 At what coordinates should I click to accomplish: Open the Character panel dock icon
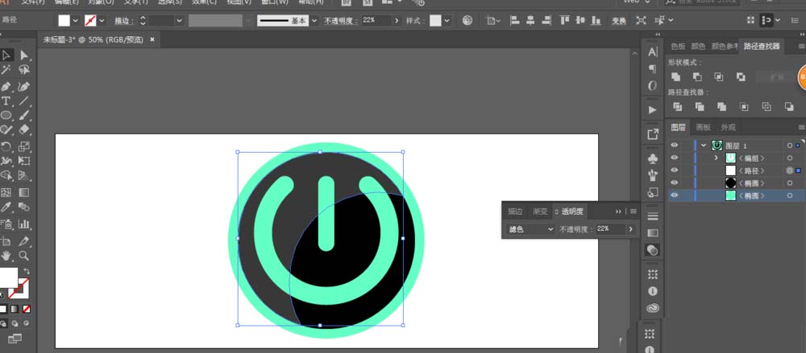(x=652, y=51)
